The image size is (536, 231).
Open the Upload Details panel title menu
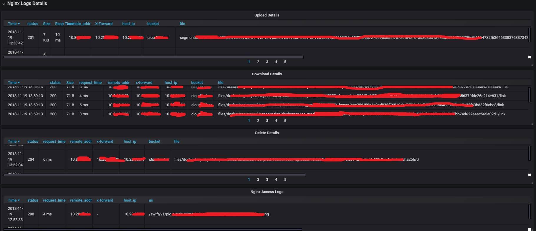(x=267, y=15)
